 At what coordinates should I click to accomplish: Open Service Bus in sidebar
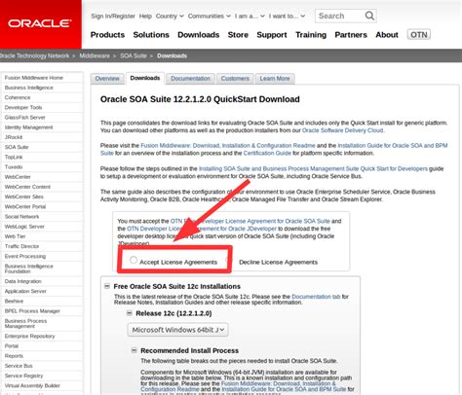coord(19,366)
